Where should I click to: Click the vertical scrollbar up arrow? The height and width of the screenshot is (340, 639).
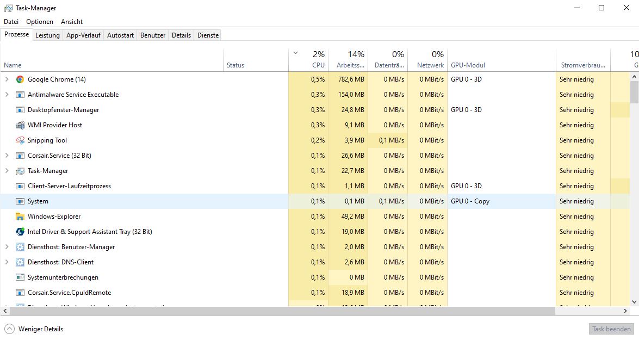click(634, 77)
